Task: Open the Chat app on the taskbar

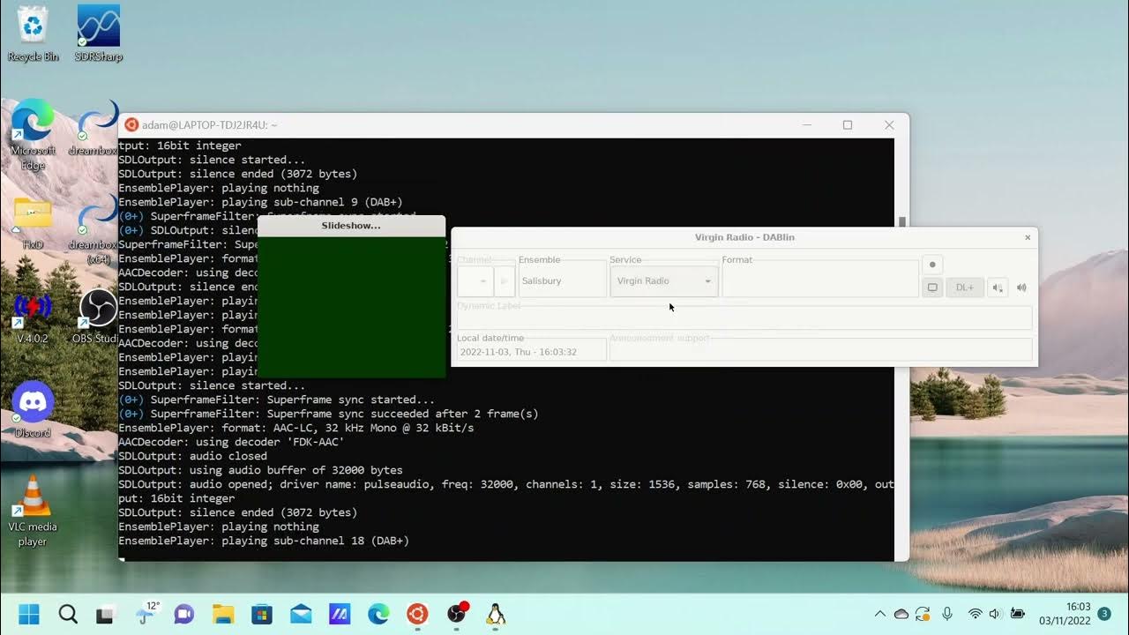Action: [x=184, y=614]
